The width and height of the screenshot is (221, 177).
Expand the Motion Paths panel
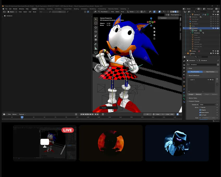(193, 98)
